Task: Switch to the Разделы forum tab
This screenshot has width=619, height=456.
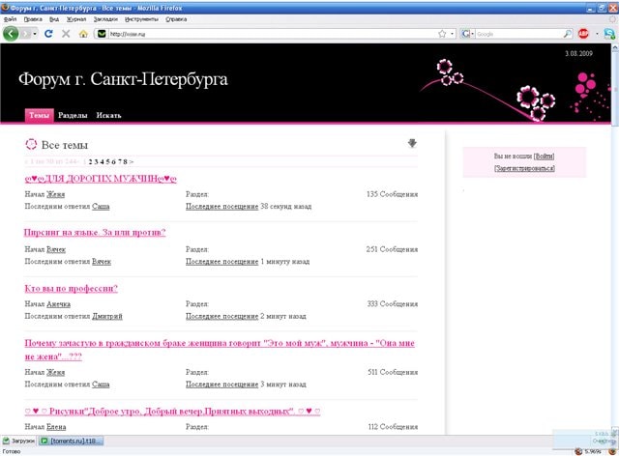Action: pyautogui.click(x=74, y=116)
